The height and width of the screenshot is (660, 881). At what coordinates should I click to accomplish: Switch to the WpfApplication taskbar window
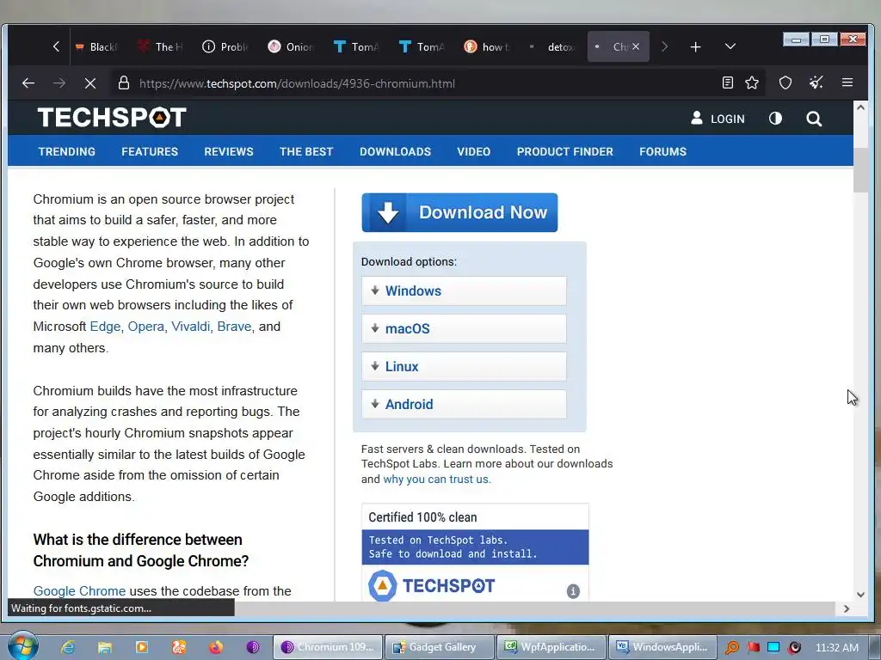point(551,647)
